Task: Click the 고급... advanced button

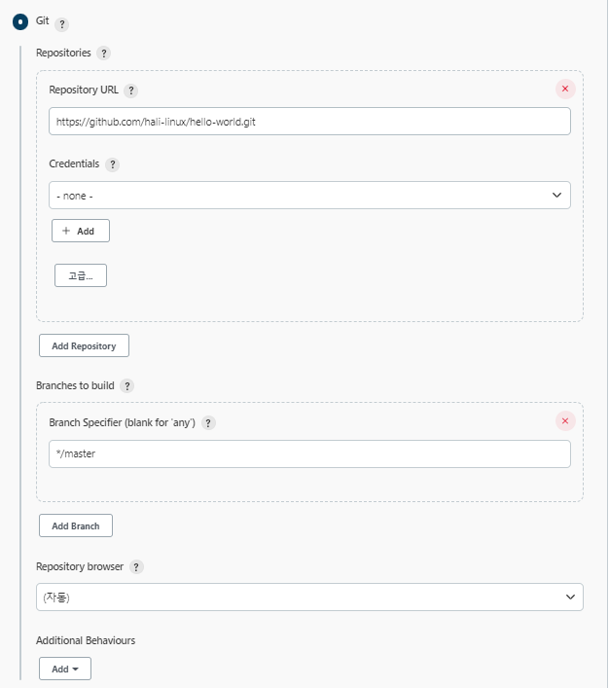Action: (x=81, y=275)
